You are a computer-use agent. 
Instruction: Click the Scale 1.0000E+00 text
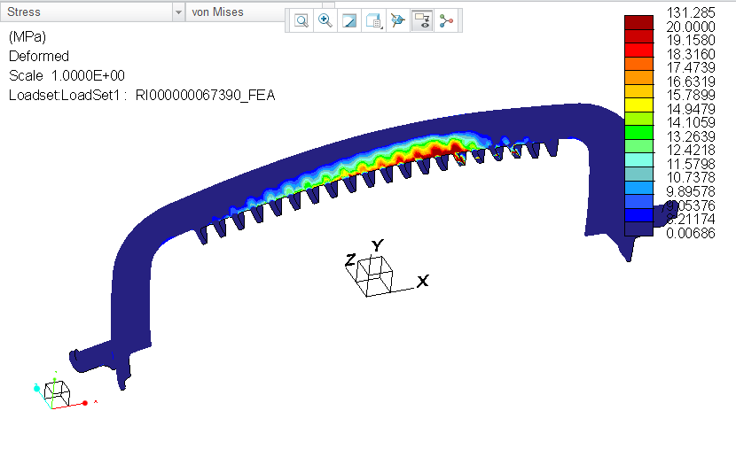(67, 75)
